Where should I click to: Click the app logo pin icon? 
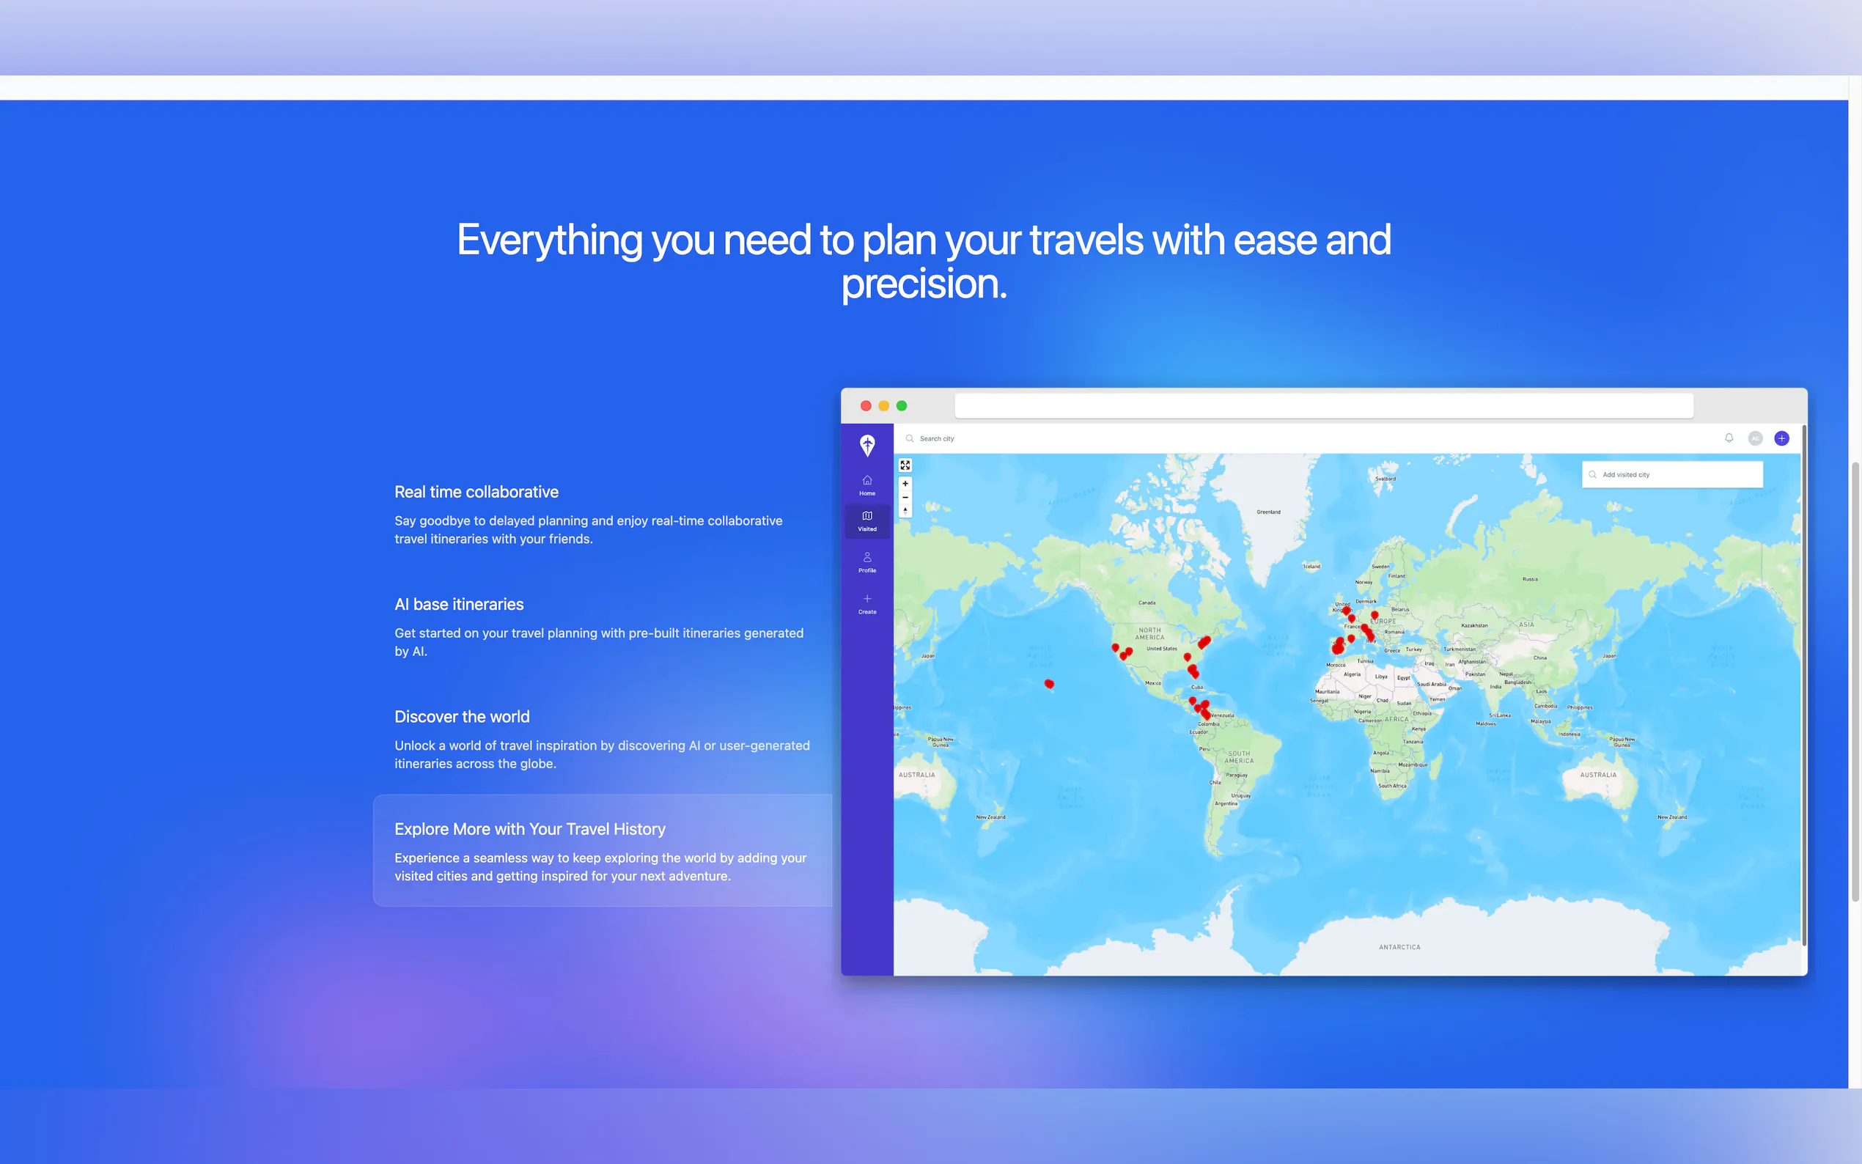(866, 444)
